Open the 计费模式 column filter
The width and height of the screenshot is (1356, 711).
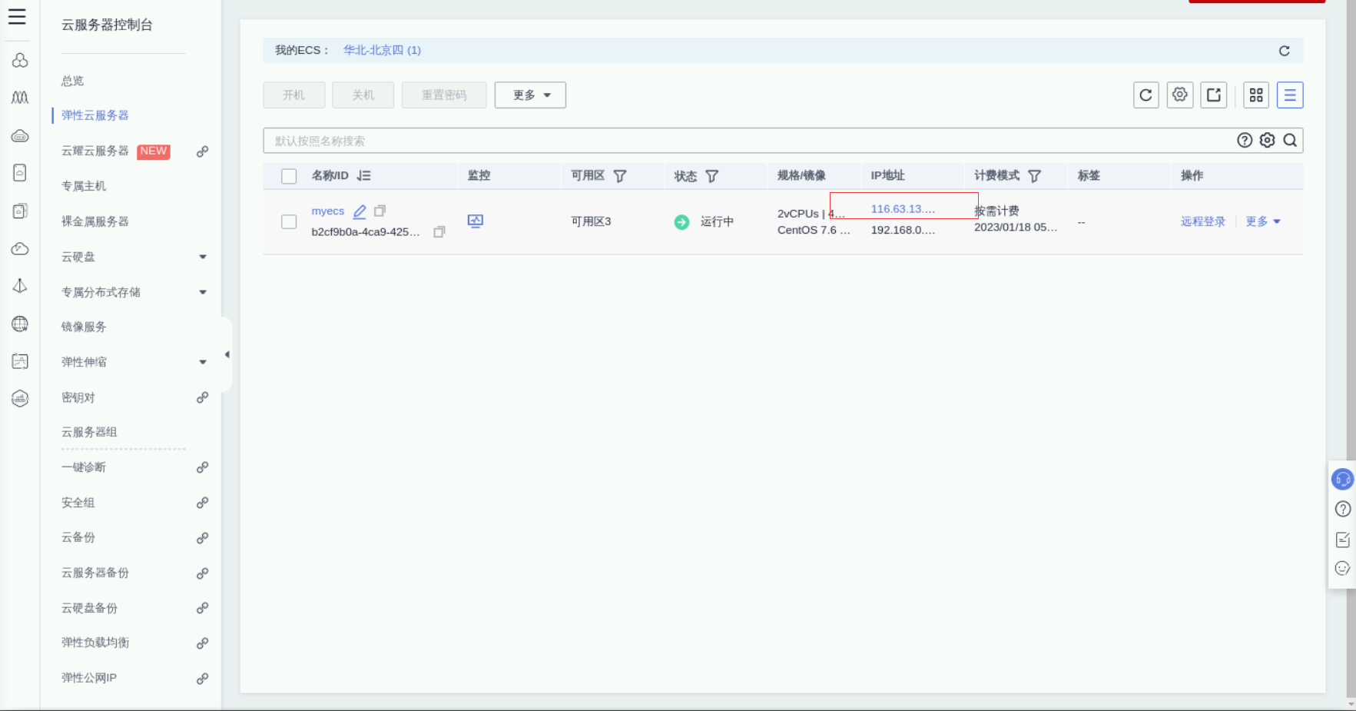click(x=1035, y=176)
